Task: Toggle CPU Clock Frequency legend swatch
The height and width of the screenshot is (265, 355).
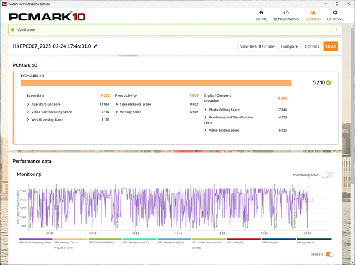Action: coord(35,239)
